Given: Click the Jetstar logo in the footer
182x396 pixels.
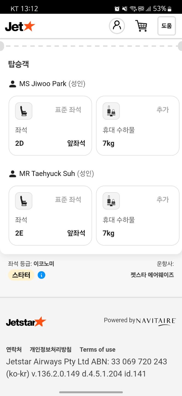Looking at the screenshot, I should (26, 321).
